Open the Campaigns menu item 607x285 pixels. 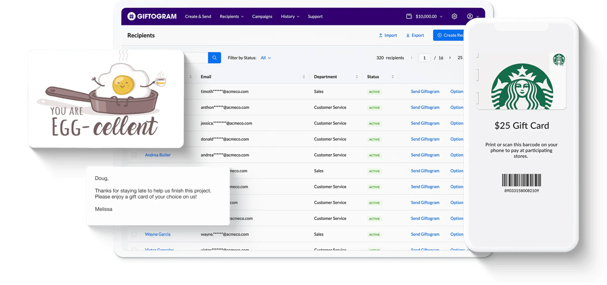click(262, 16)
